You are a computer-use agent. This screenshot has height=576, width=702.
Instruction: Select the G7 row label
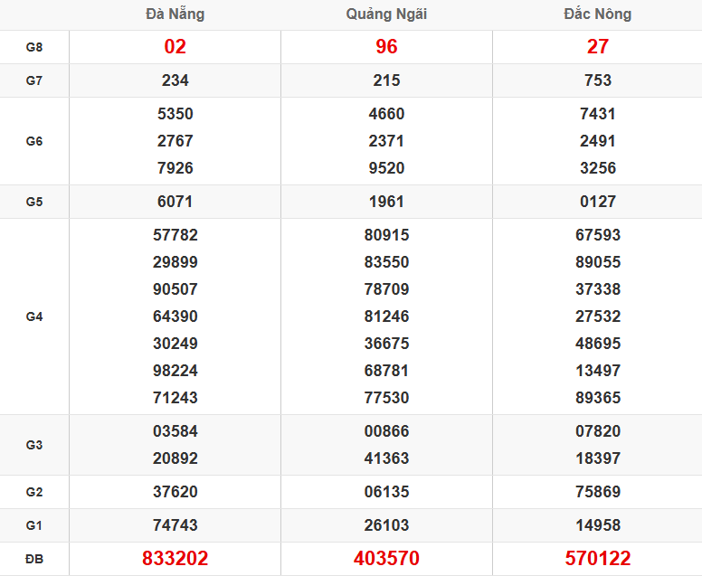34,80
